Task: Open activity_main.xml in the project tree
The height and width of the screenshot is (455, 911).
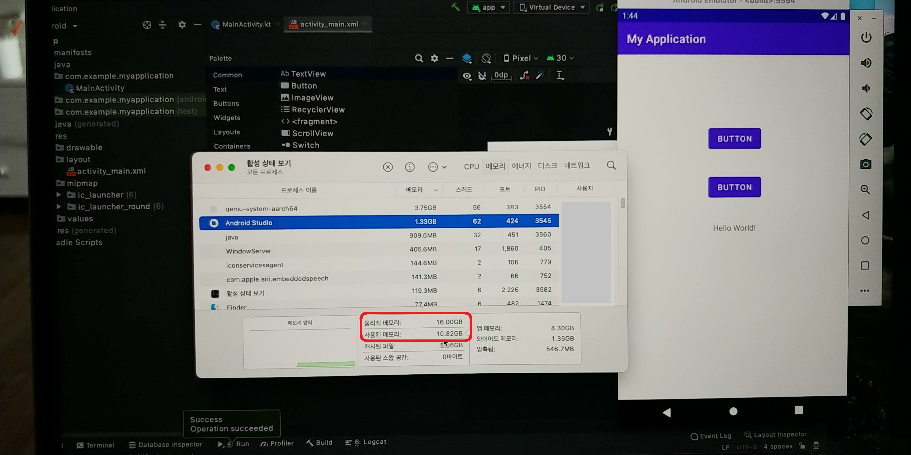Action: [x=106, y=171]
